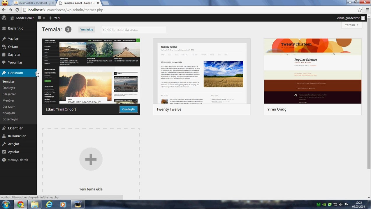The height and width of the screenshot is (209, 371).
Task: Open the Özelleştir submenu link
Action: pos(9,88)
